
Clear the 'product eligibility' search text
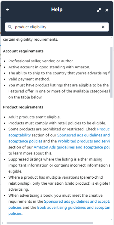point(103,27)
